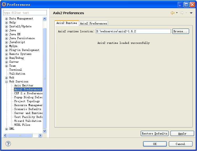Click horizontal scrollbar right arrow
The height and width of the screenshot is (151, 197).
[40, 135]
